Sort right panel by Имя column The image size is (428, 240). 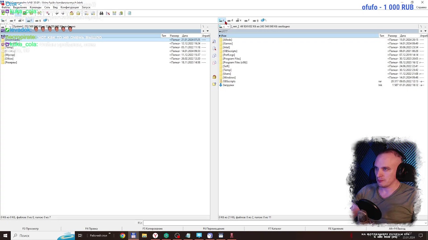[299, 36]
